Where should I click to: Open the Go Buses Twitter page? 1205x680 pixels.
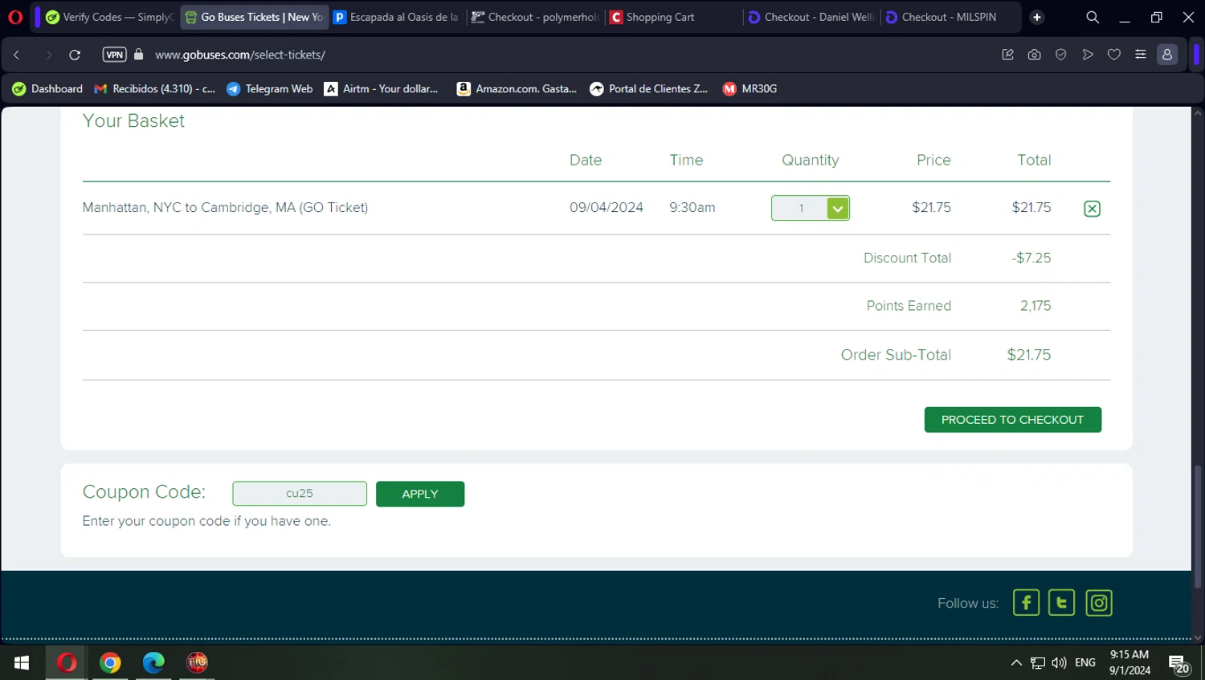[1061, 603]
